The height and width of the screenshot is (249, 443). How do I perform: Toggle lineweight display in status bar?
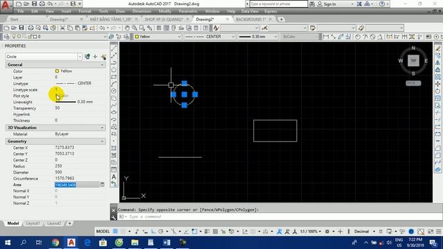(x=207, y=231)
